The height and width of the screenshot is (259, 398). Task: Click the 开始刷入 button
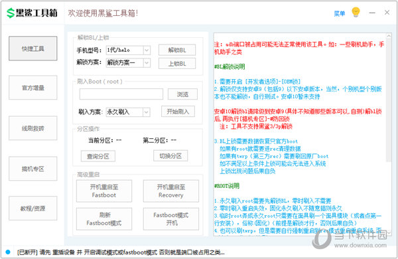tap(178, 112)
